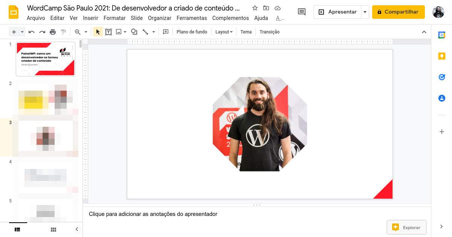This screenshot has height=237, width=452.
Task: Select slide 2 thumbnail
Action: [45, 98]
